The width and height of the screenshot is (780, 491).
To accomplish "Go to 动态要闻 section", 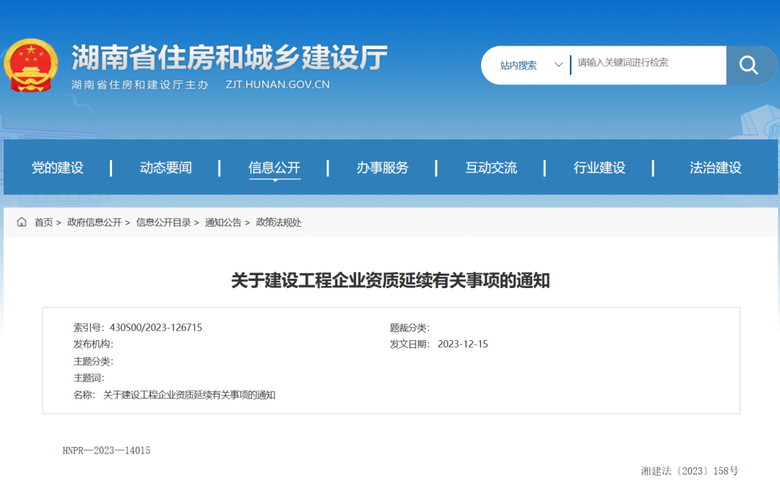I will pyautogui.click(x=165, y=168).
